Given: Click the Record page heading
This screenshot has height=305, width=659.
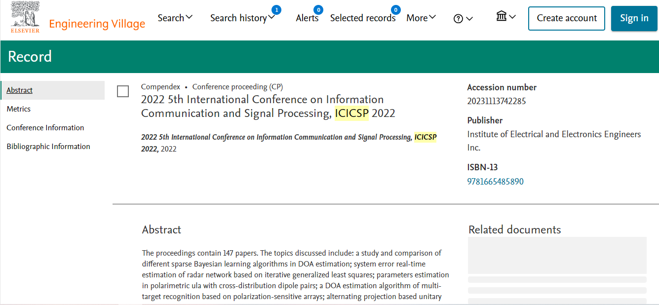Looking at the screenshot, I should coord(30,57).
